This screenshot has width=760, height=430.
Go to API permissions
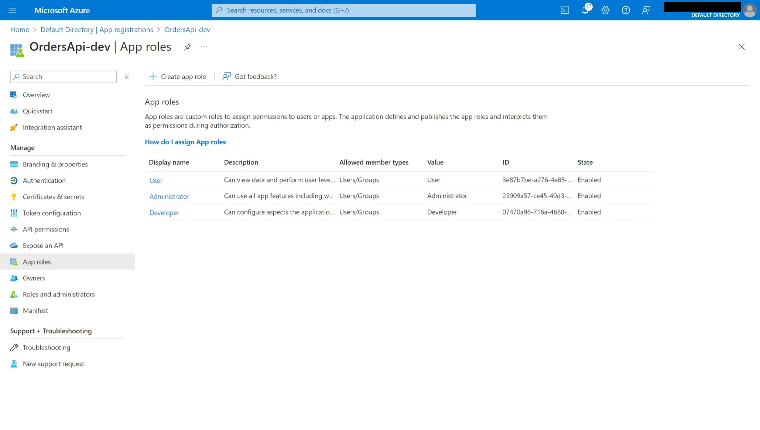(46, 229)
